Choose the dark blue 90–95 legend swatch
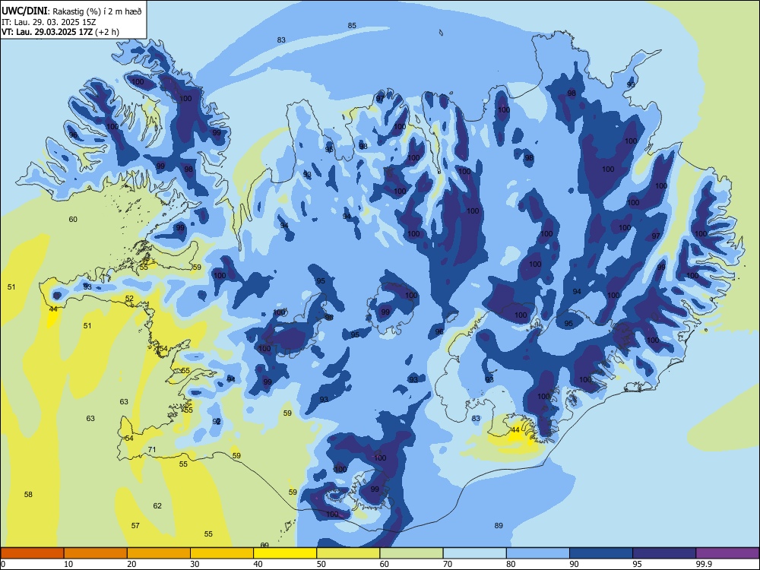760x570 pixels. pos(601,553)
